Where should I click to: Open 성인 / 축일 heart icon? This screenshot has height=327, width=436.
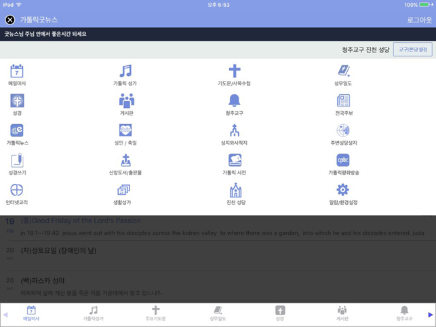[125, 130]
